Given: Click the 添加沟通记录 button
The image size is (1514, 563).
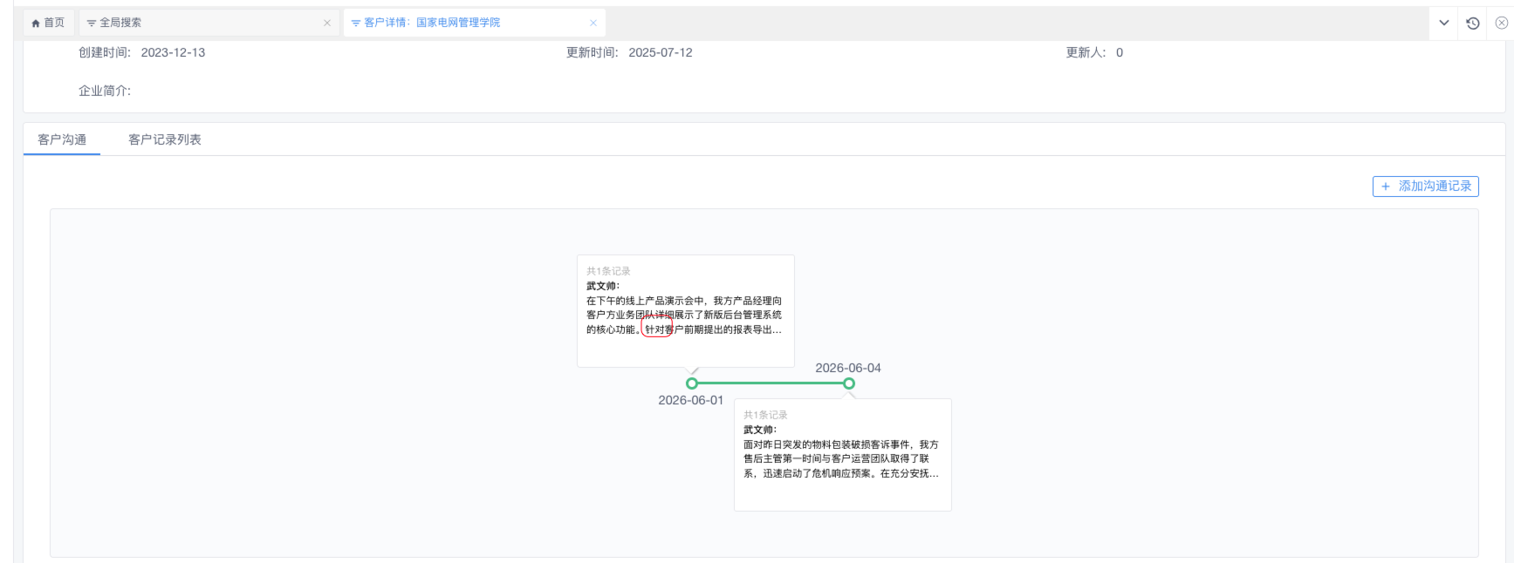Looking at the screenshot, I should tap(1426, 187).
